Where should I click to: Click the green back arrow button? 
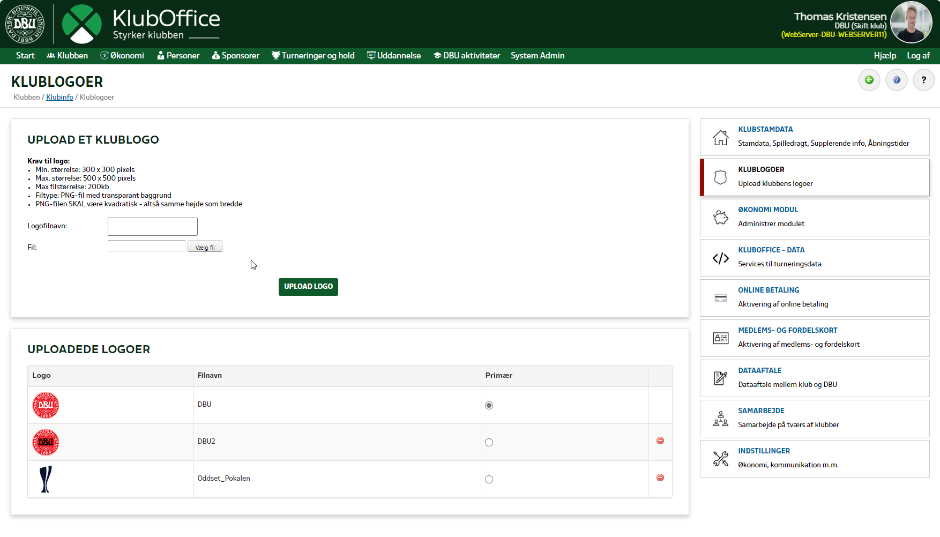click(x=869, y=80)
